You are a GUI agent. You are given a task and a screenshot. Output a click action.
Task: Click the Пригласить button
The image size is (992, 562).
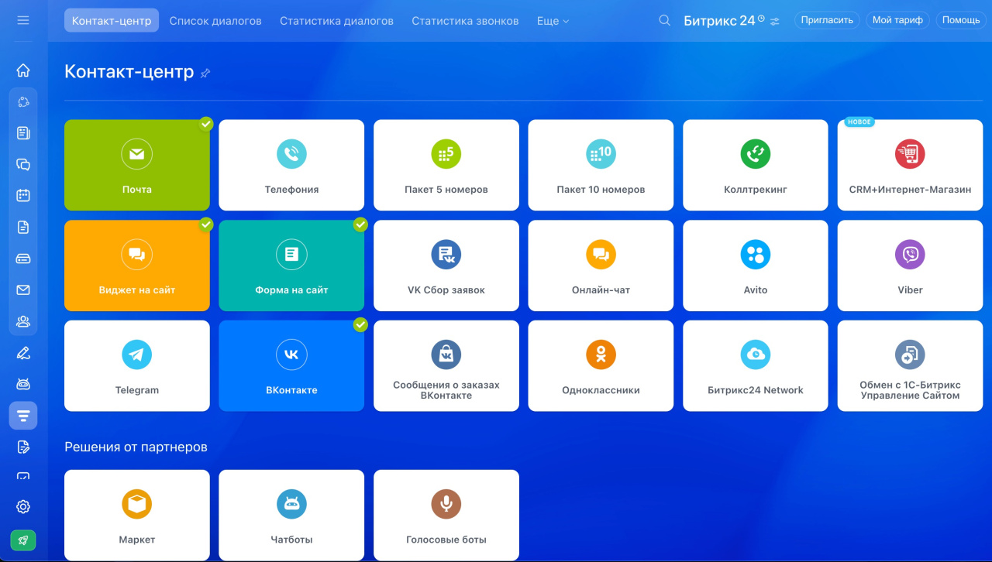[827, 20]
